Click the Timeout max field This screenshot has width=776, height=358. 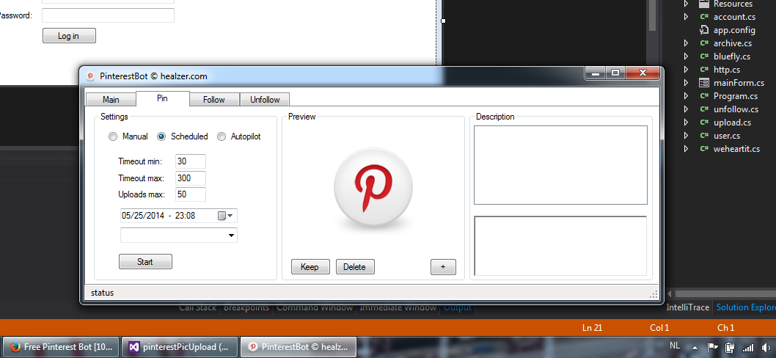pos(191,178)
